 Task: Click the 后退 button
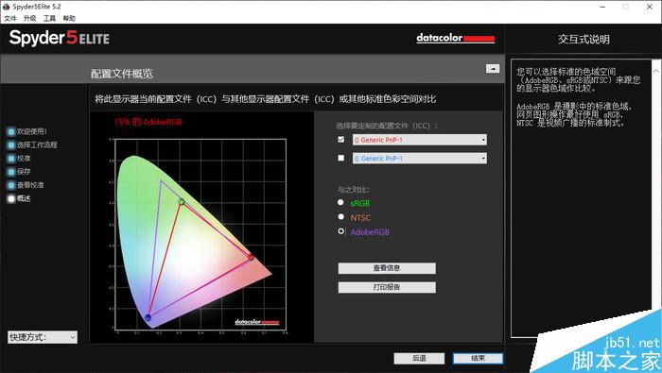pyautogui.click(x=419, y=358)
